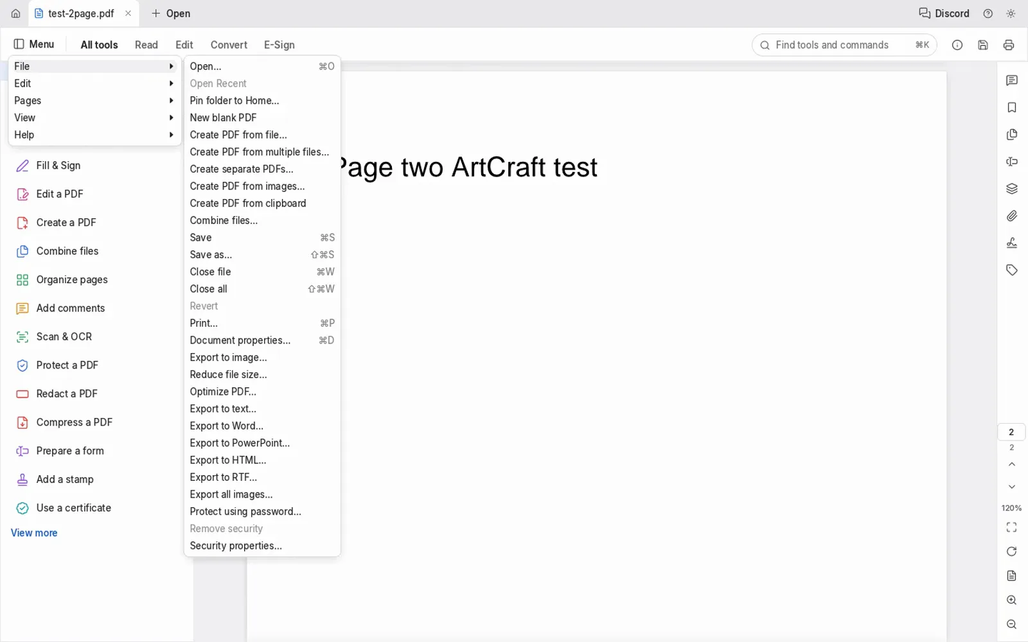Select Document properties... menu entry

(x=262, y=340)
